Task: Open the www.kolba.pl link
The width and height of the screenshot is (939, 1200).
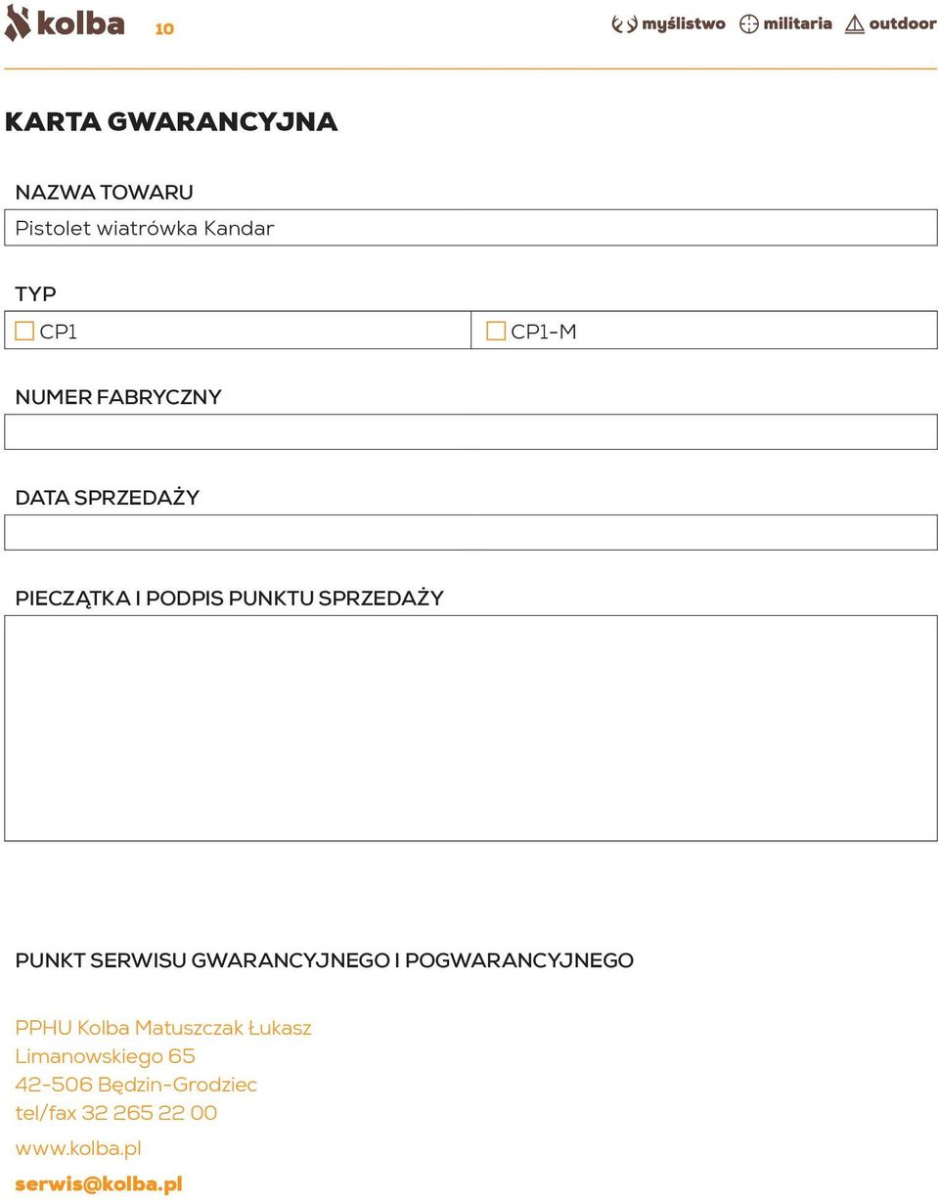Action: [x=78, y=1148]
